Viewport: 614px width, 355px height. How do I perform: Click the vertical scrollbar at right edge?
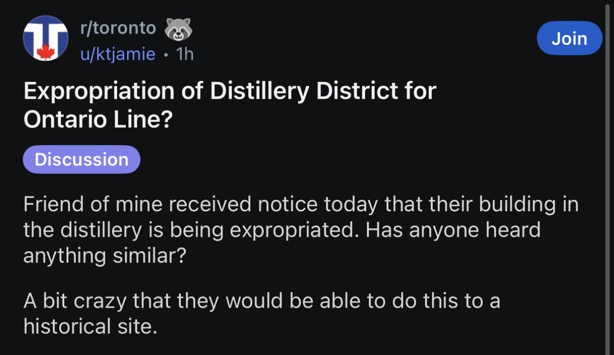(x=608, y=177)
